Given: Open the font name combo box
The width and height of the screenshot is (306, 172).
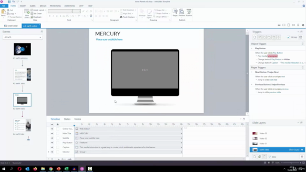Looking at the screenshot, I should (x=61, y=11).
